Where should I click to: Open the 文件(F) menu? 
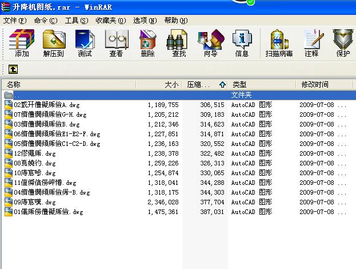click(15, 21)
